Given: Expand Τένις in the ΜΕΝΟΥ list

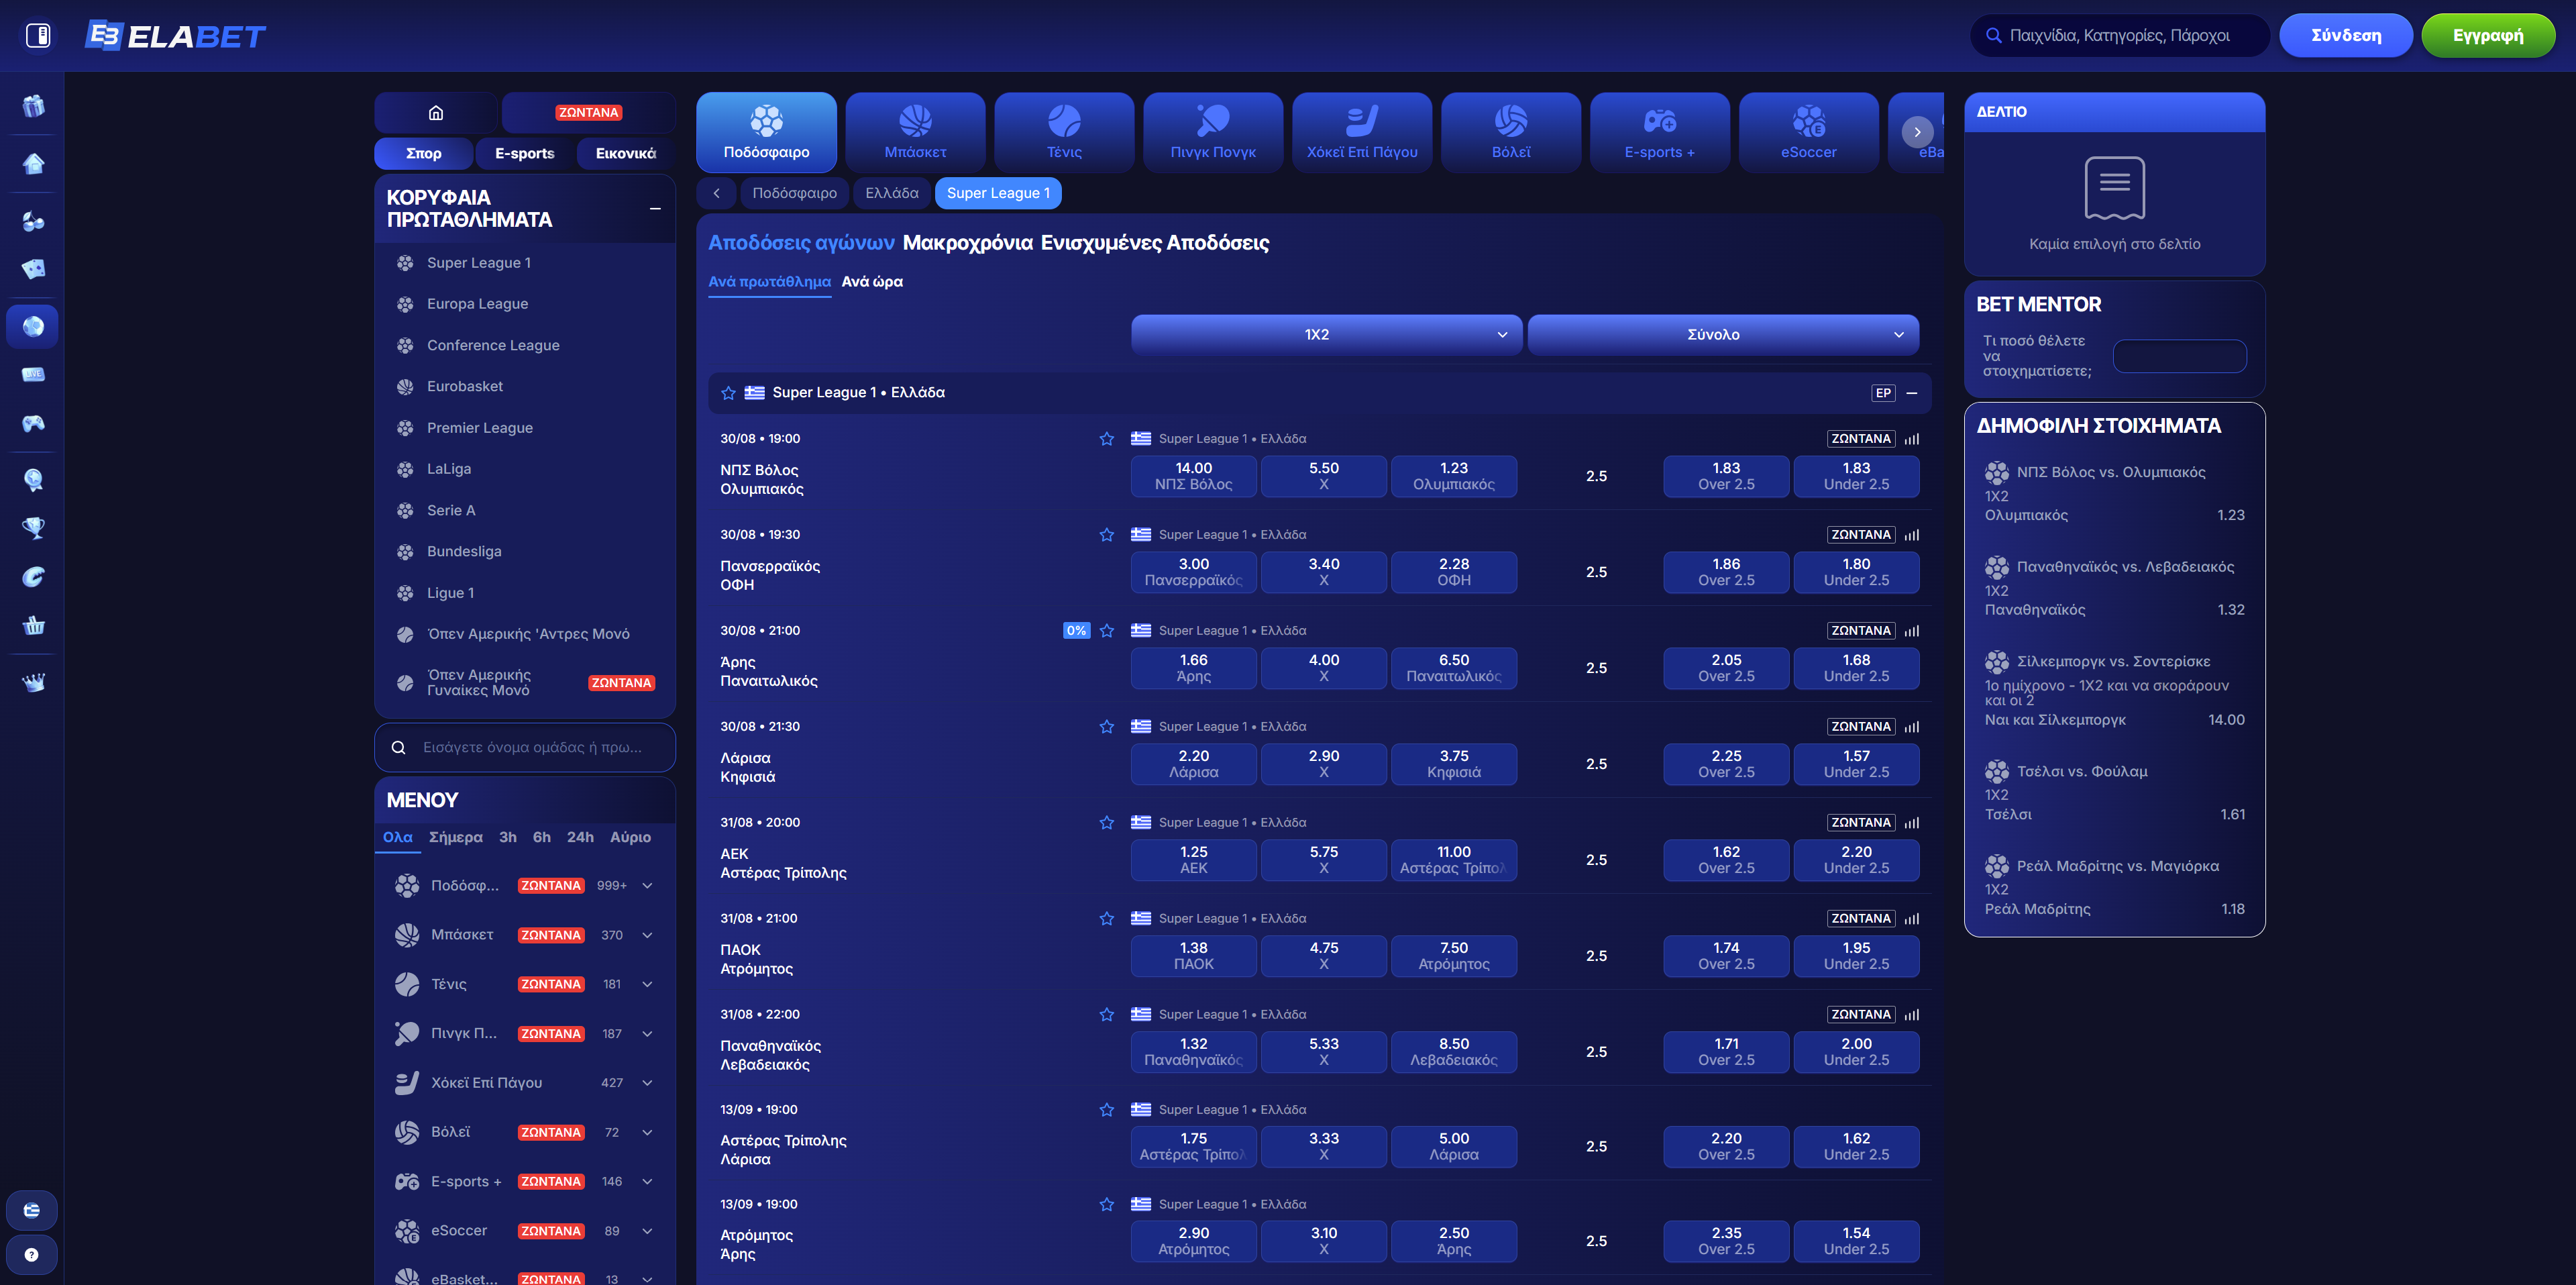Looking at the screenshot, I should click(647, 984).
